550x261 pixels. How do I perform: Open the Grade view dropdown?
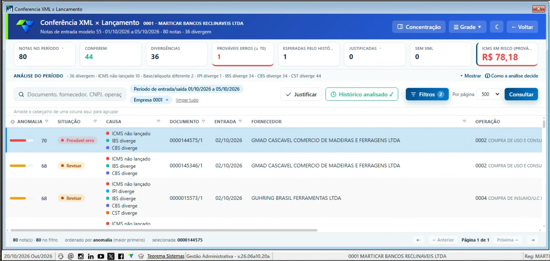467,27
